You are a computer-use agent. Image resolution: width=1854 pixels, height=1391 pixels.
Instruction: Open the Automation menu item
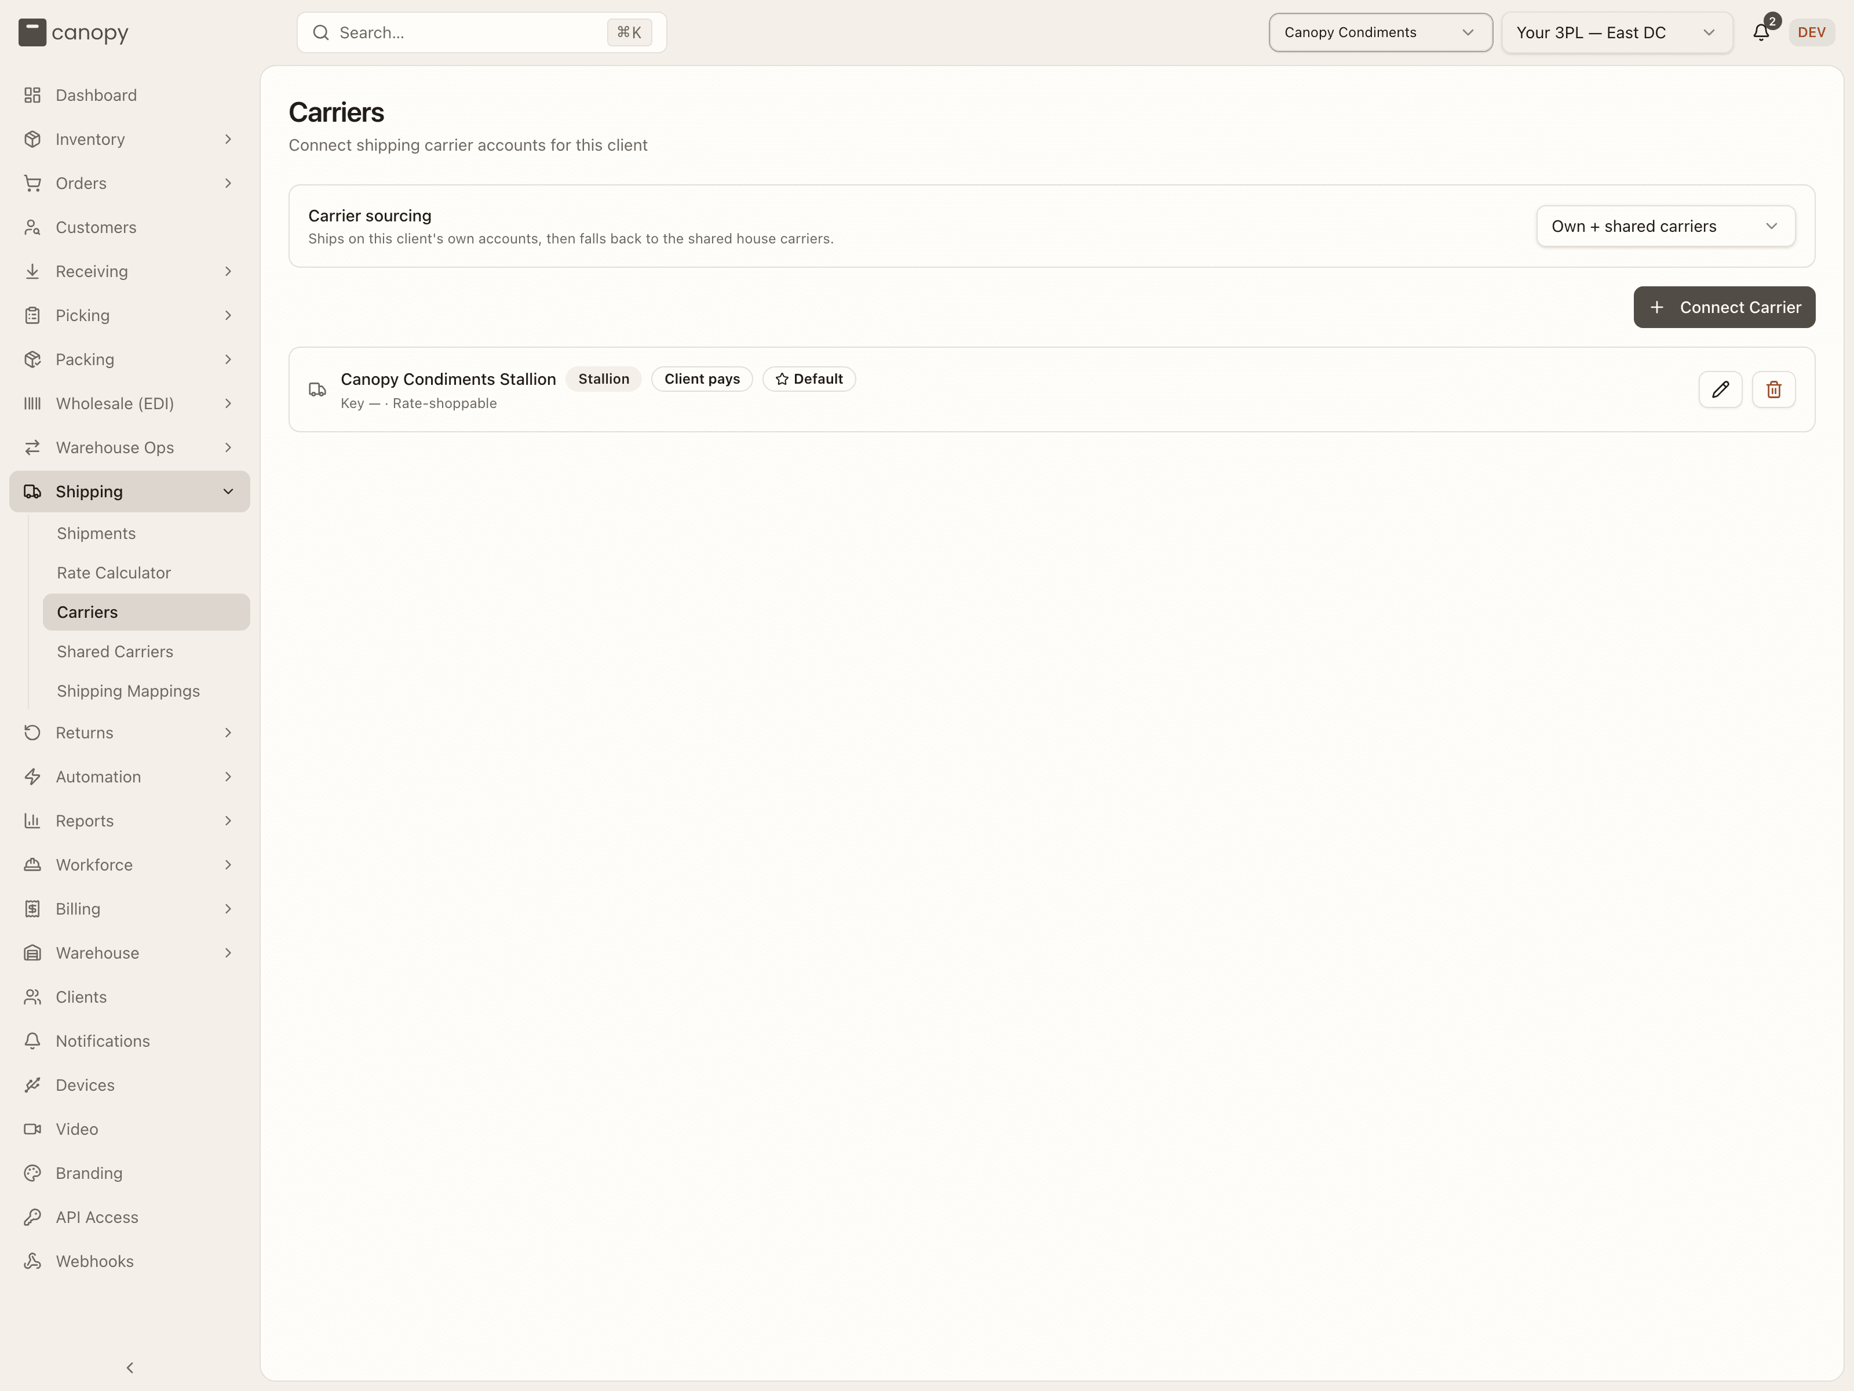[x=130, y=777]
